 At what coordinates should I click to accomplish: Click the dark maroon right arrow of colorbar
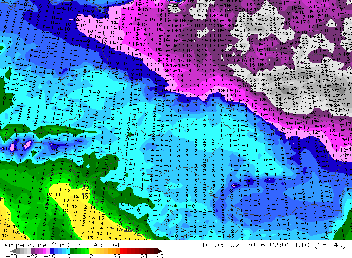[x=159, y=251]
